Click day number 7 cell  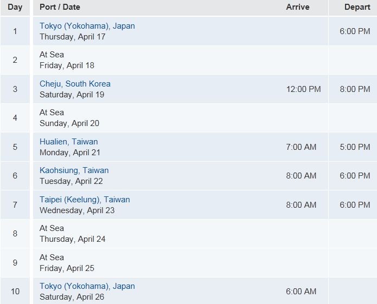point(15,204)
